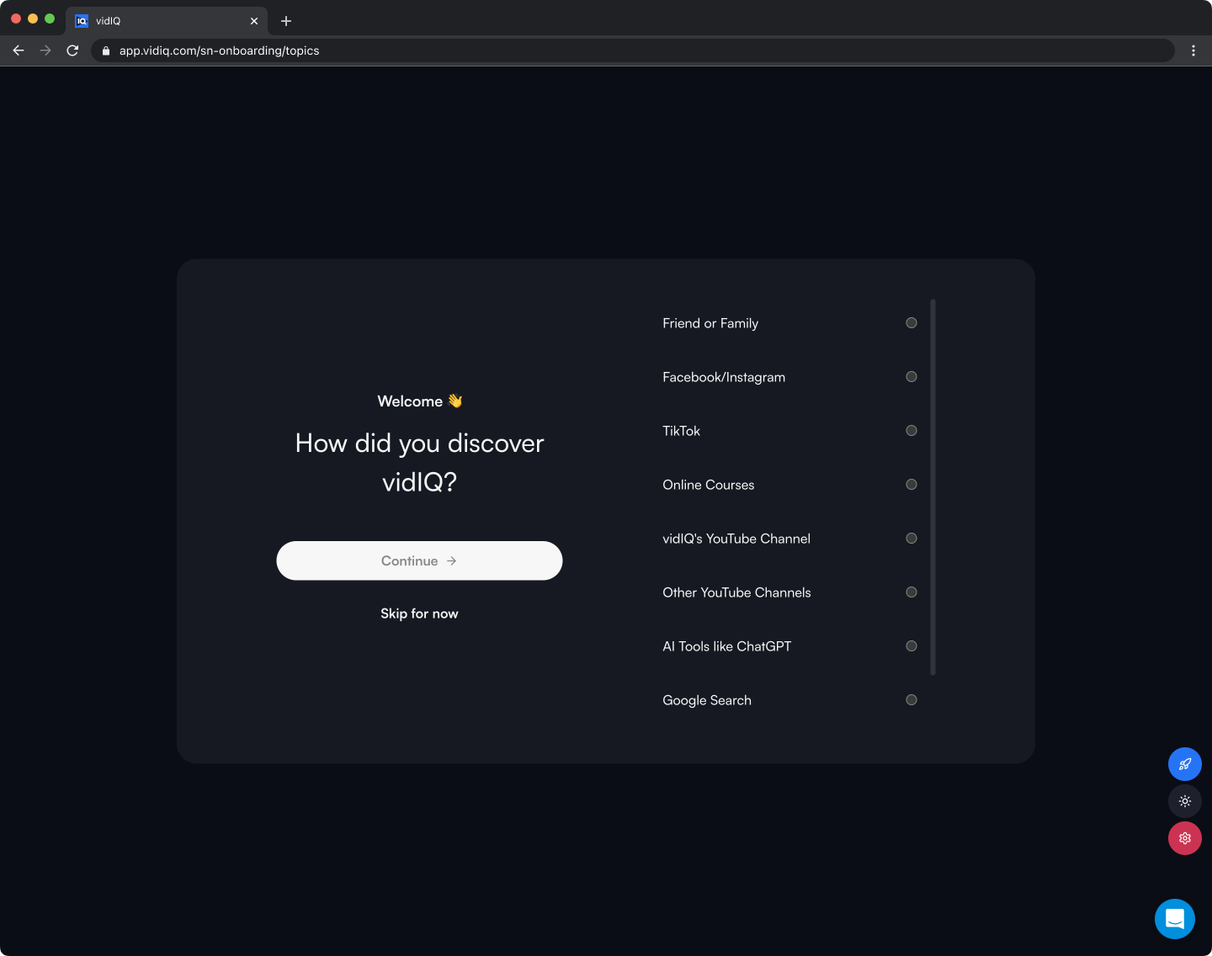Select vidIQ's YouTube Channel option
Image resolution: width=1212 pixels, height=956 pixels.
pyautogui.click(x=911, y=539)
